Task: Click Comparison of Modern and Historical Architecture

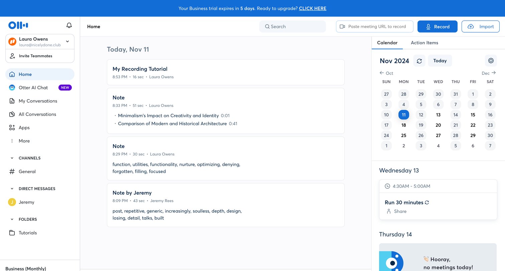Action: click(x=172, y=124)
